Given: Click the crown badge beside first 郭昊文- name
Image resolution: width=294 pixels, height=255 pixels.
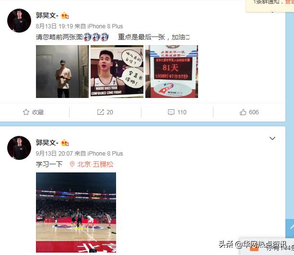Looking at the screenshot, I should click(65, 15).
